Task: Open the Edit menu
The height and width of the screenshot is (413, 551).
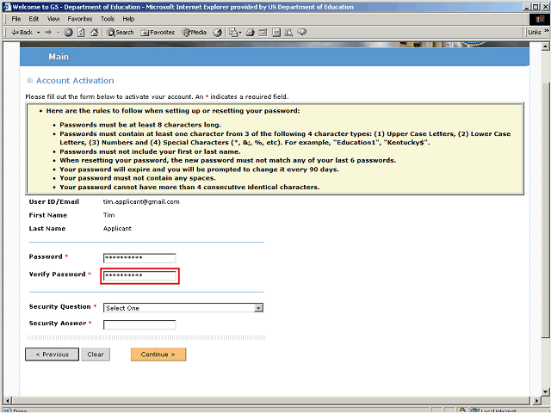Action: tap(34, 19)
